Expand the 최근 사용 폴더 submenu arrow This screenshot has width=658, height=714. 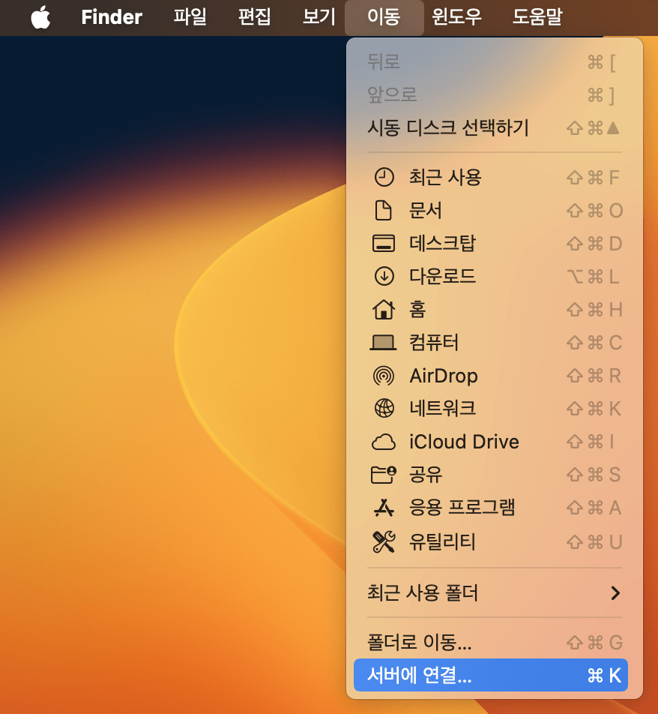coord(615,593)
